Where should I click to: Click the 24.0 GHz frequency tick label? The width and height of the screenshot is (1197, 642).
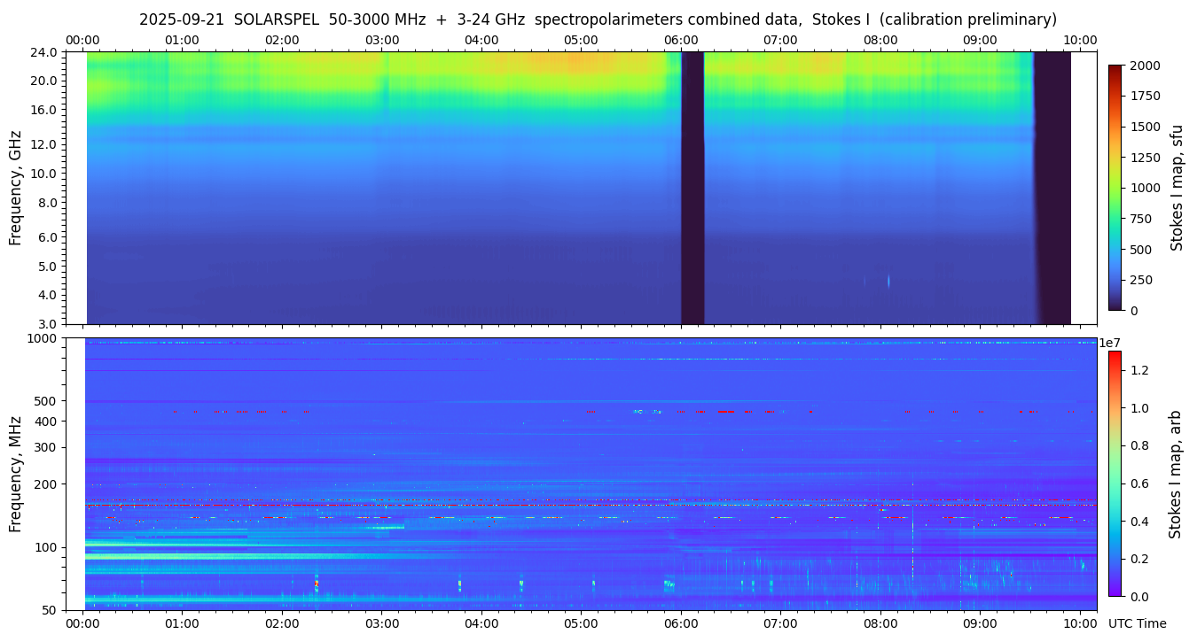[44, 52]
